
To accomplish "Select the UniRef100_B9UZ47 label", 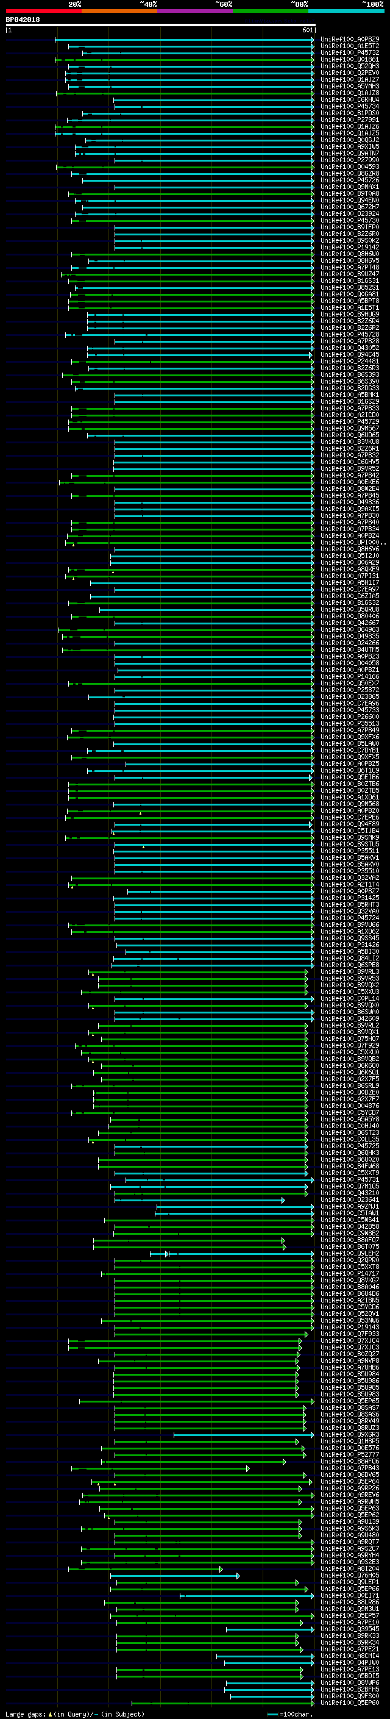I will click(x=350, y=274).
